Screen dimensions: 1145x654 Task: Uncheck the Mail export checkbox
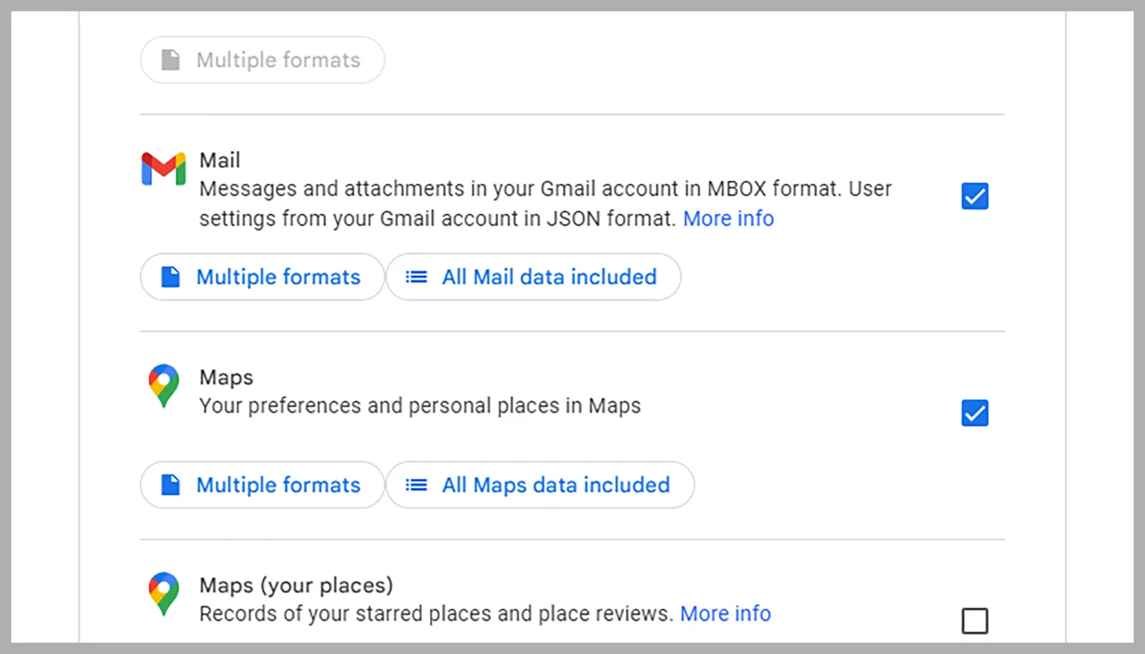pyautogui.click(x=975, y=196)
